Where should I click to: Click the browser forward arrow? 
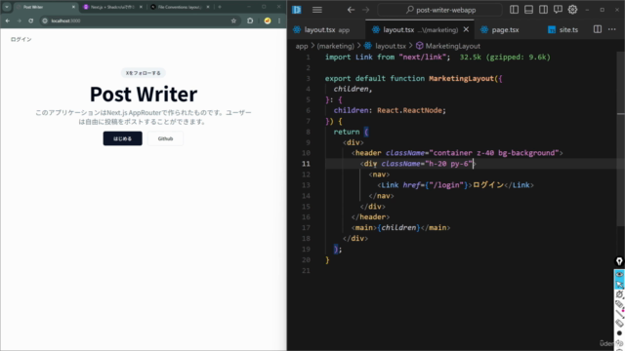pyautogui.click(x=19, y=20)
